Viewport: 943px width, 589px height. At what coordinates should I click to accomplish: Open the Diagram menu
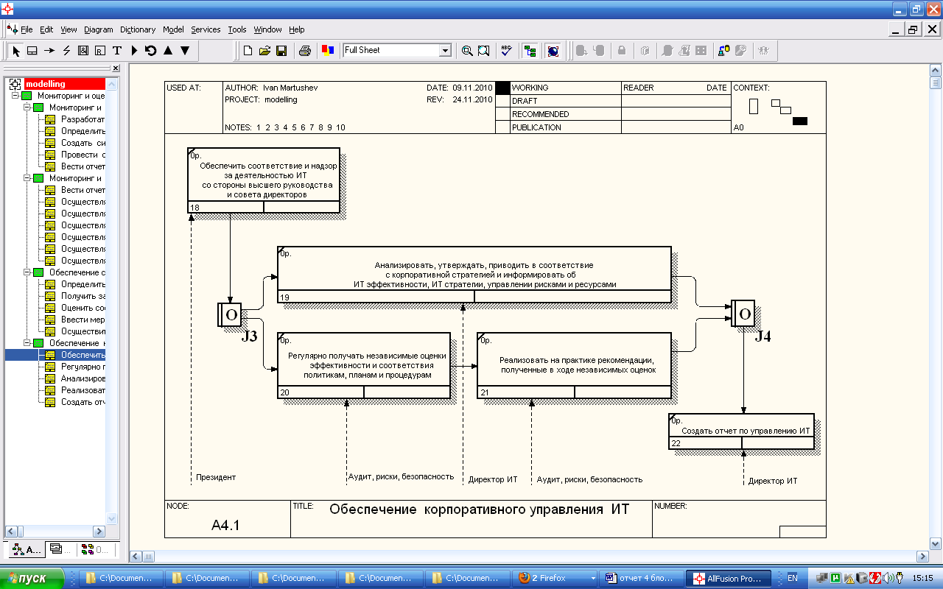pos(99,29)
